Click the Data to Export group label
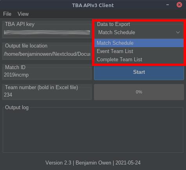The height and width of the screenshot is (170, 186). [114, 24]
